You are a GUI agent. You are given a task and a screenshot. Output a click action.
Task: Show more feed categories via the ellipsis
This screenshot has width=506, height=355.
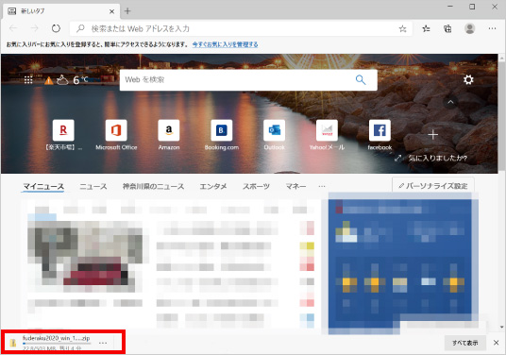[x=322, y=186]
